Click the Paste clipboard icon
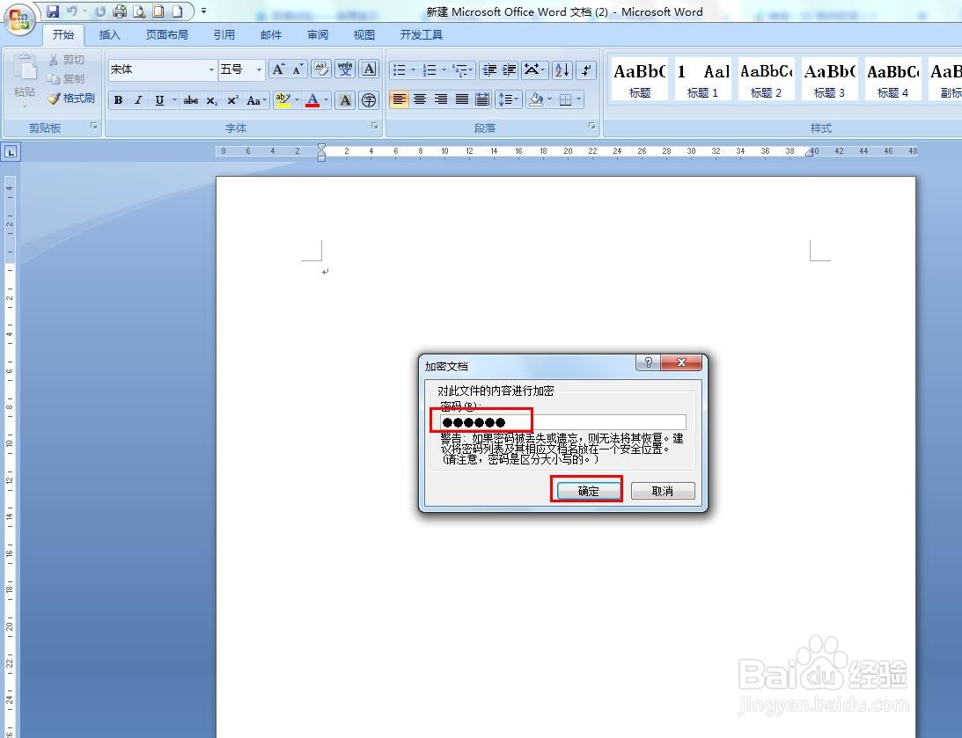Image resolution: width=962 pixels, height=738 pixels. [x=25, y=68]
